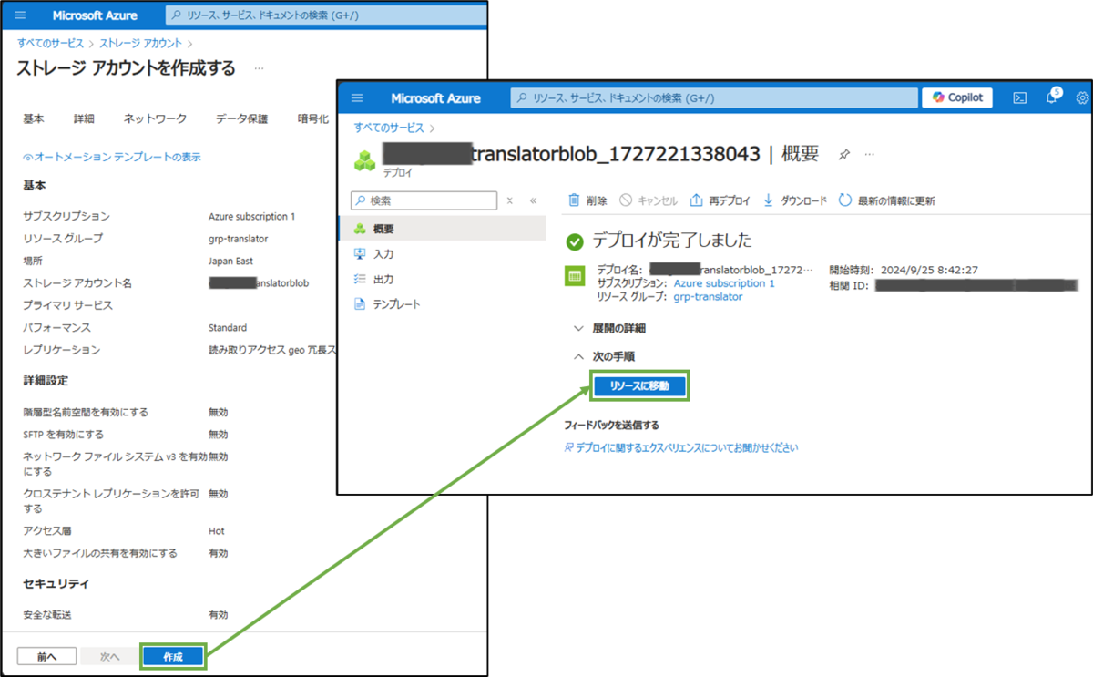The height and width of the screenshot is (677, 1093).
Task: Click the 次へ next button
Action: [x=109, y=656]
